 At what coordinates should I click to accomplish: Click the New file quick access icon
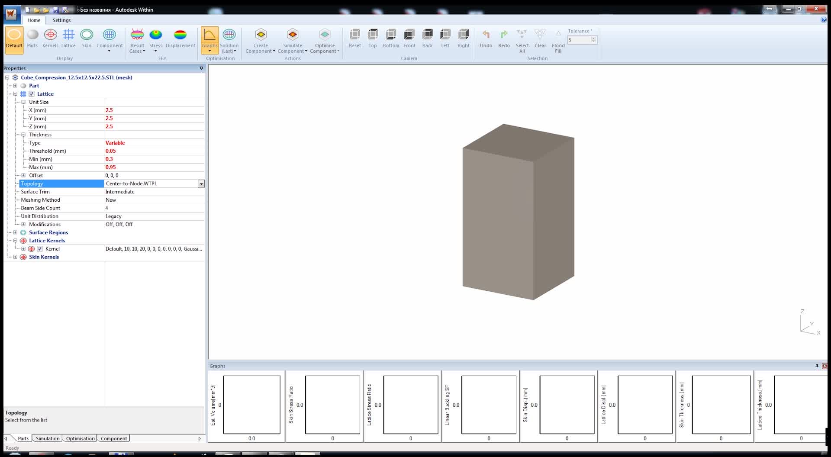click(x=27, y=10)
